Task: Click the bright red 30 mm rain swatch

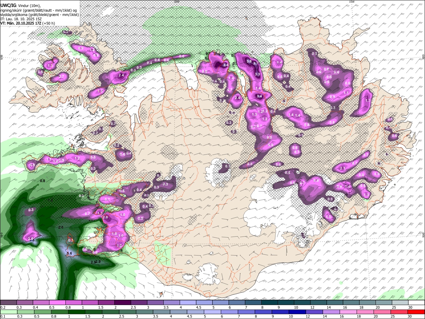Action: (416, 312)
